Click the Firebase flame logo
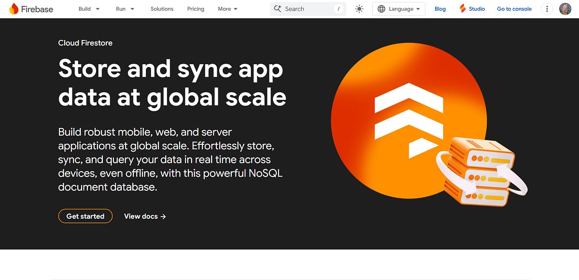The height and width of the screenshot is (280, 579). pyautogui.click(x=14, y=8)
